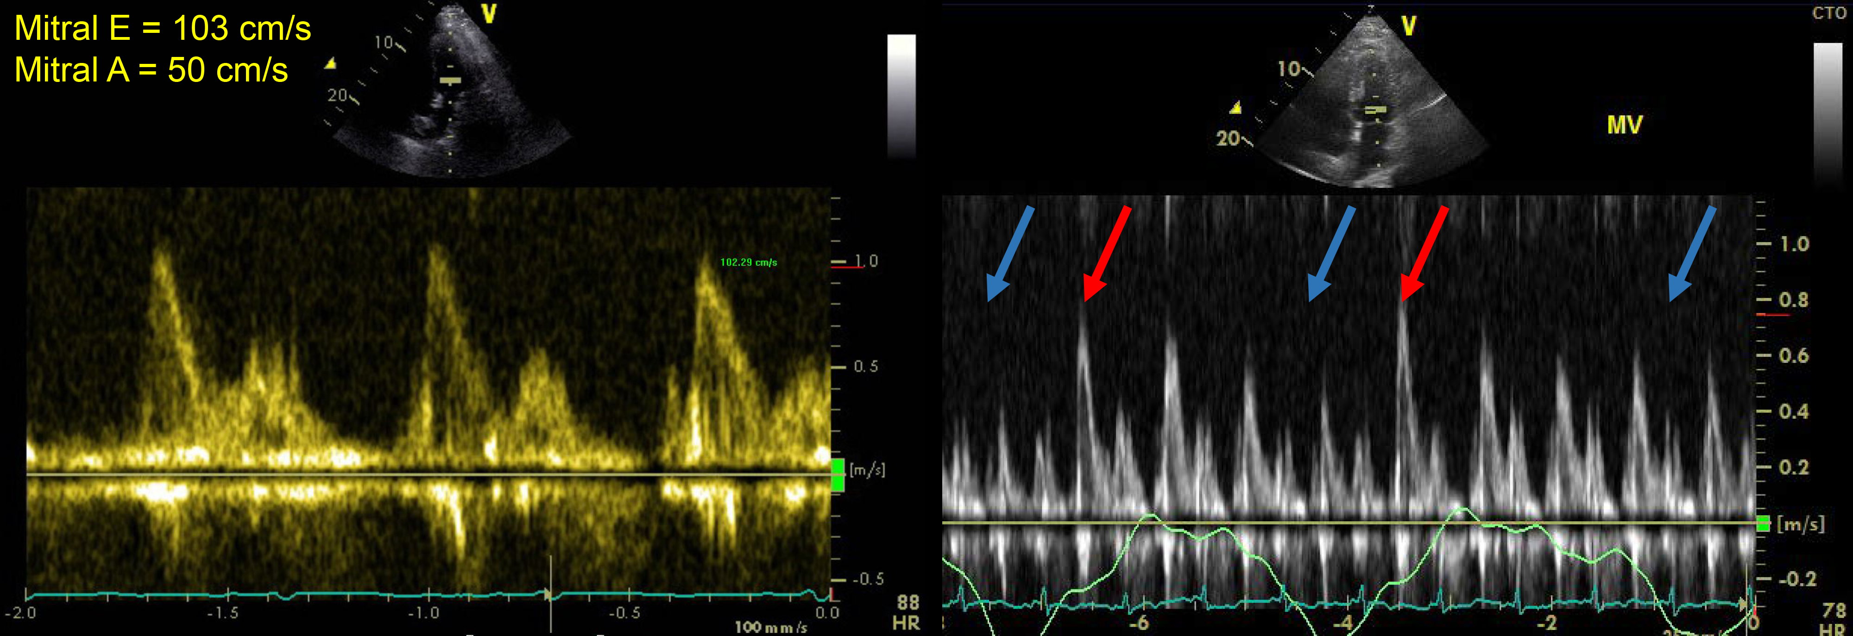1853x636 pixels.
Task: Click the green baseline marker on left Doppler scale
Action: click(837, 475)
